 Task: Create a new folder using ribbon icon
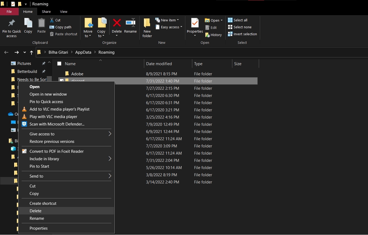(x=147, y=23)
